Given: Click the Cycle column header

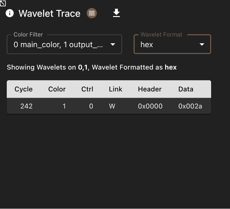Looking at the screenshot, I should (x=24, y=89).
